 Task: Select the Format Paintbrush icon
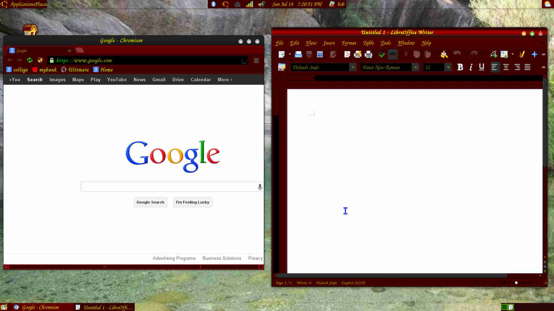coord(444,54)
